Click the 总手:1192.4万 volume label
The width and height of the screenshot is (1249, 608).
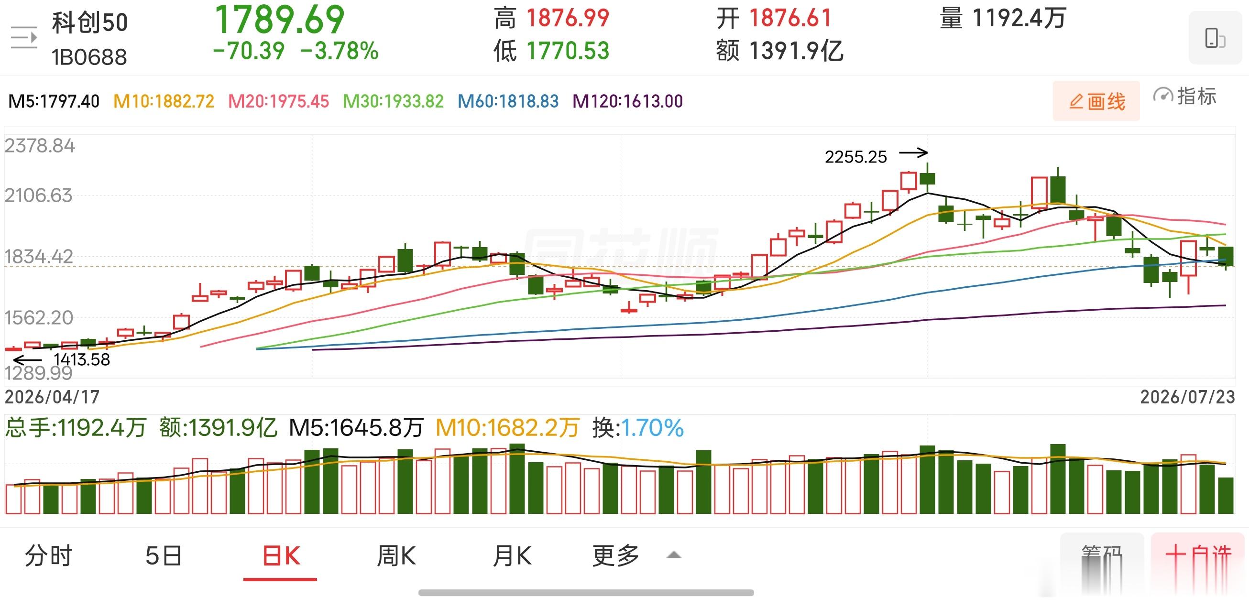76,428
